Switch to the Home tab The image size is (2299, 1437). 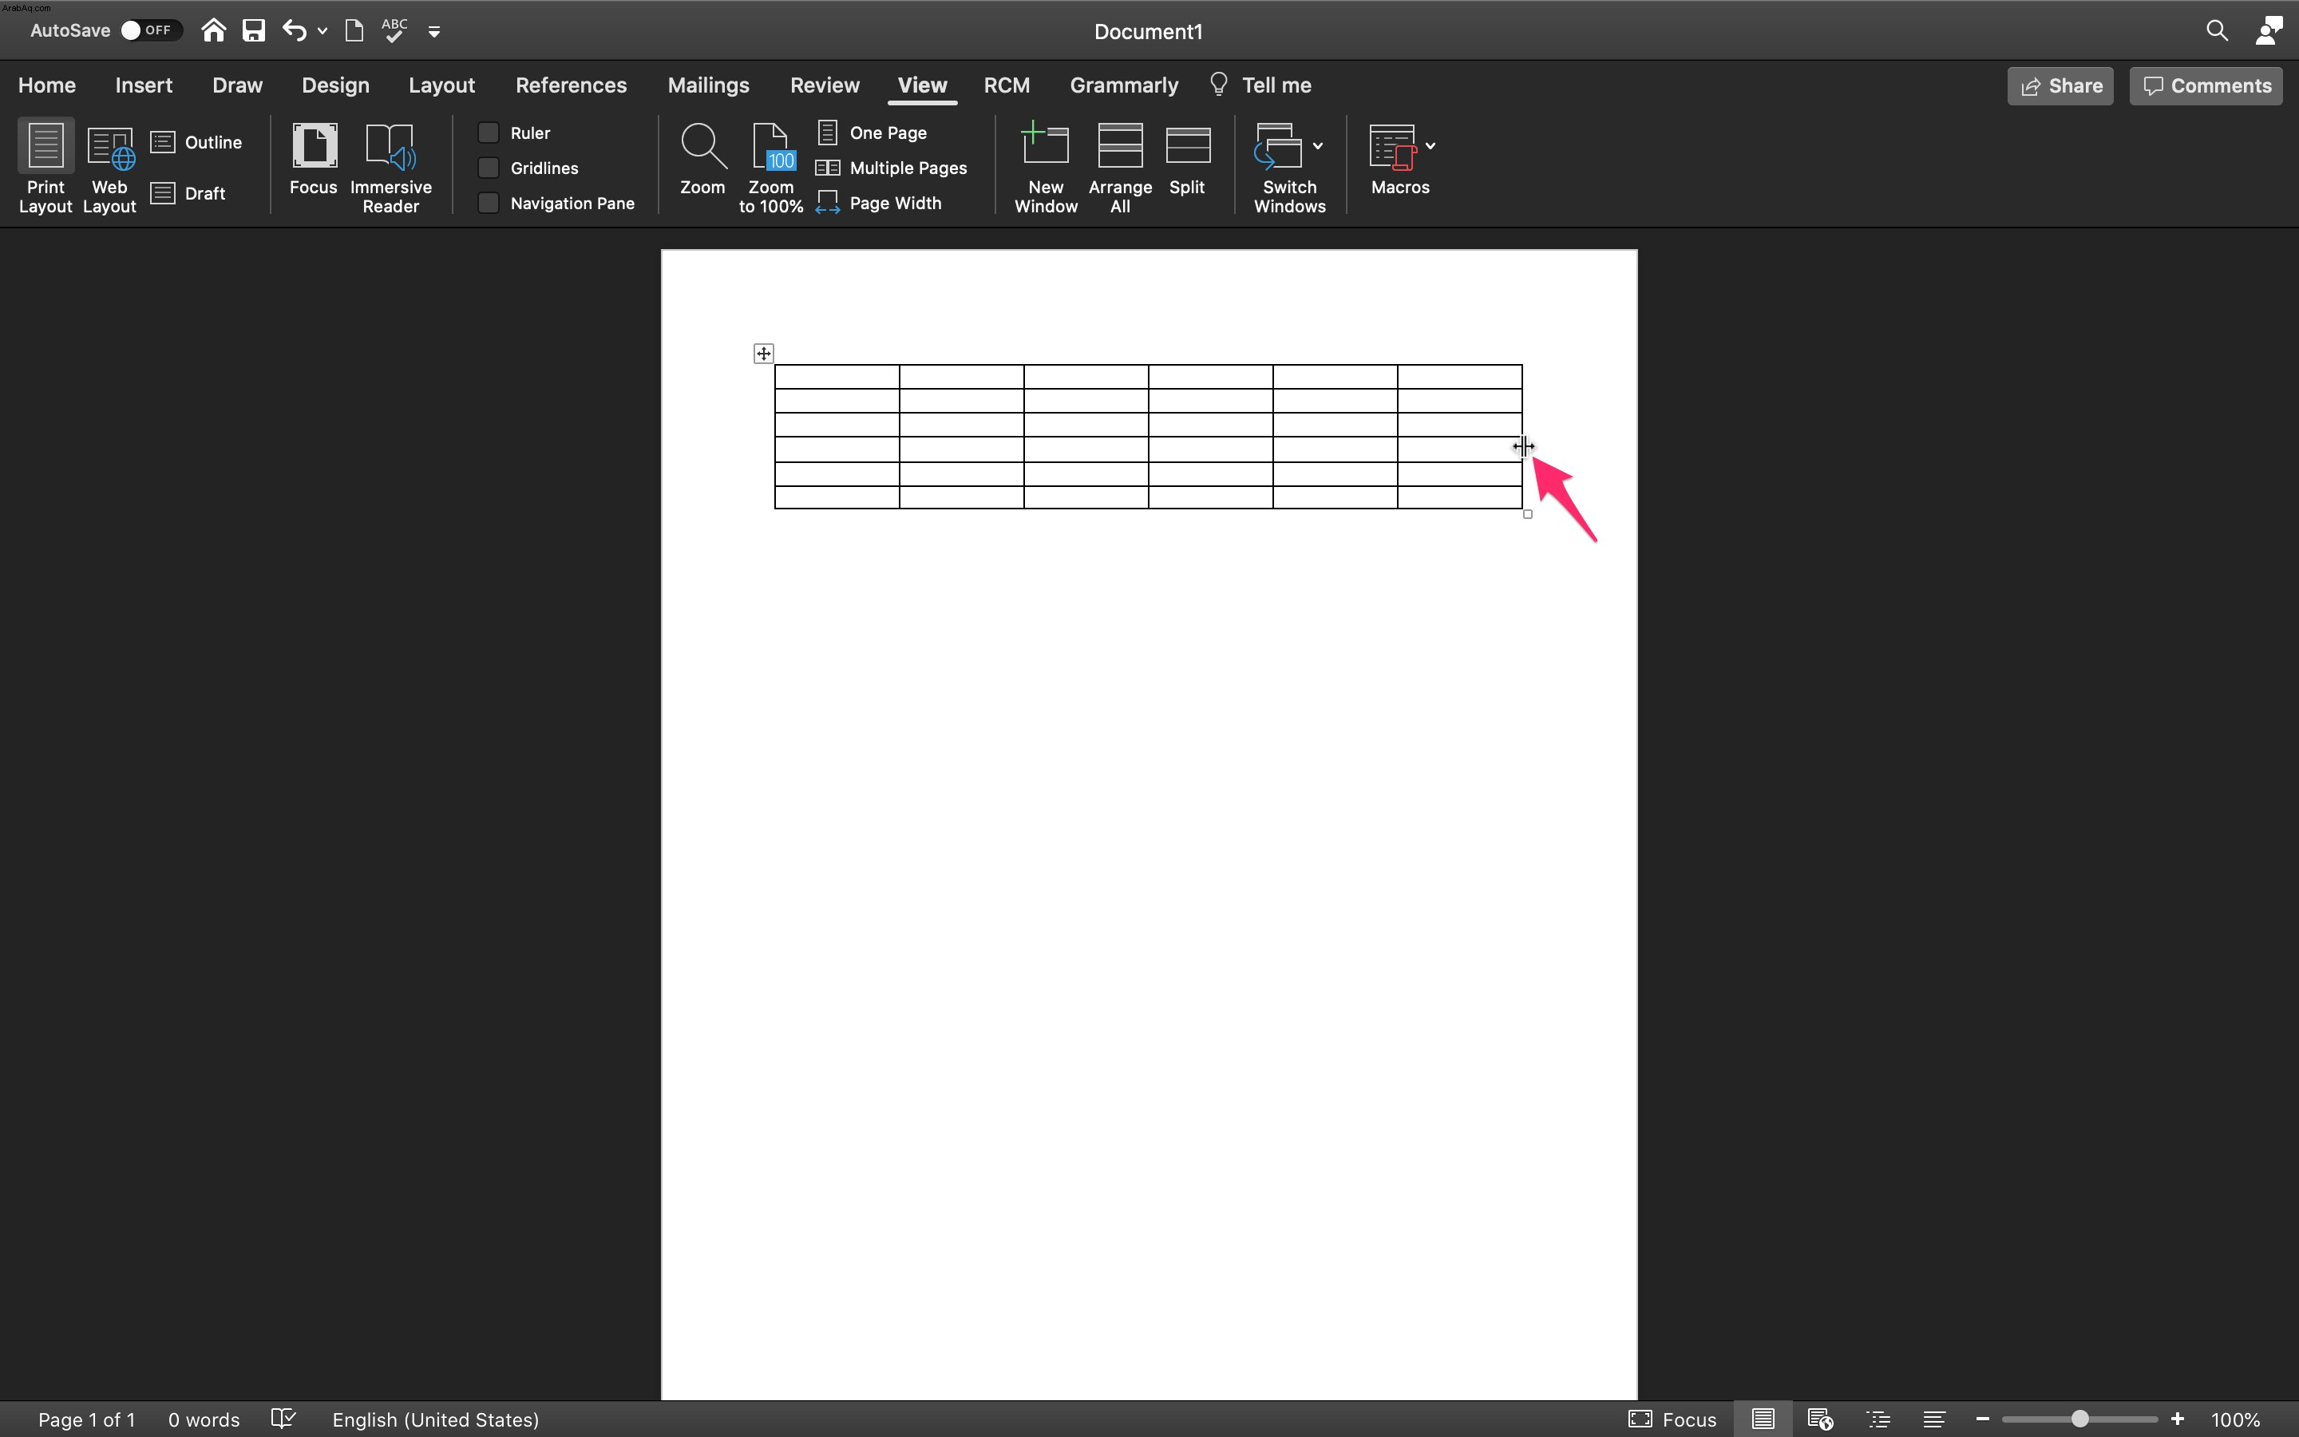(x=46, y=85)
